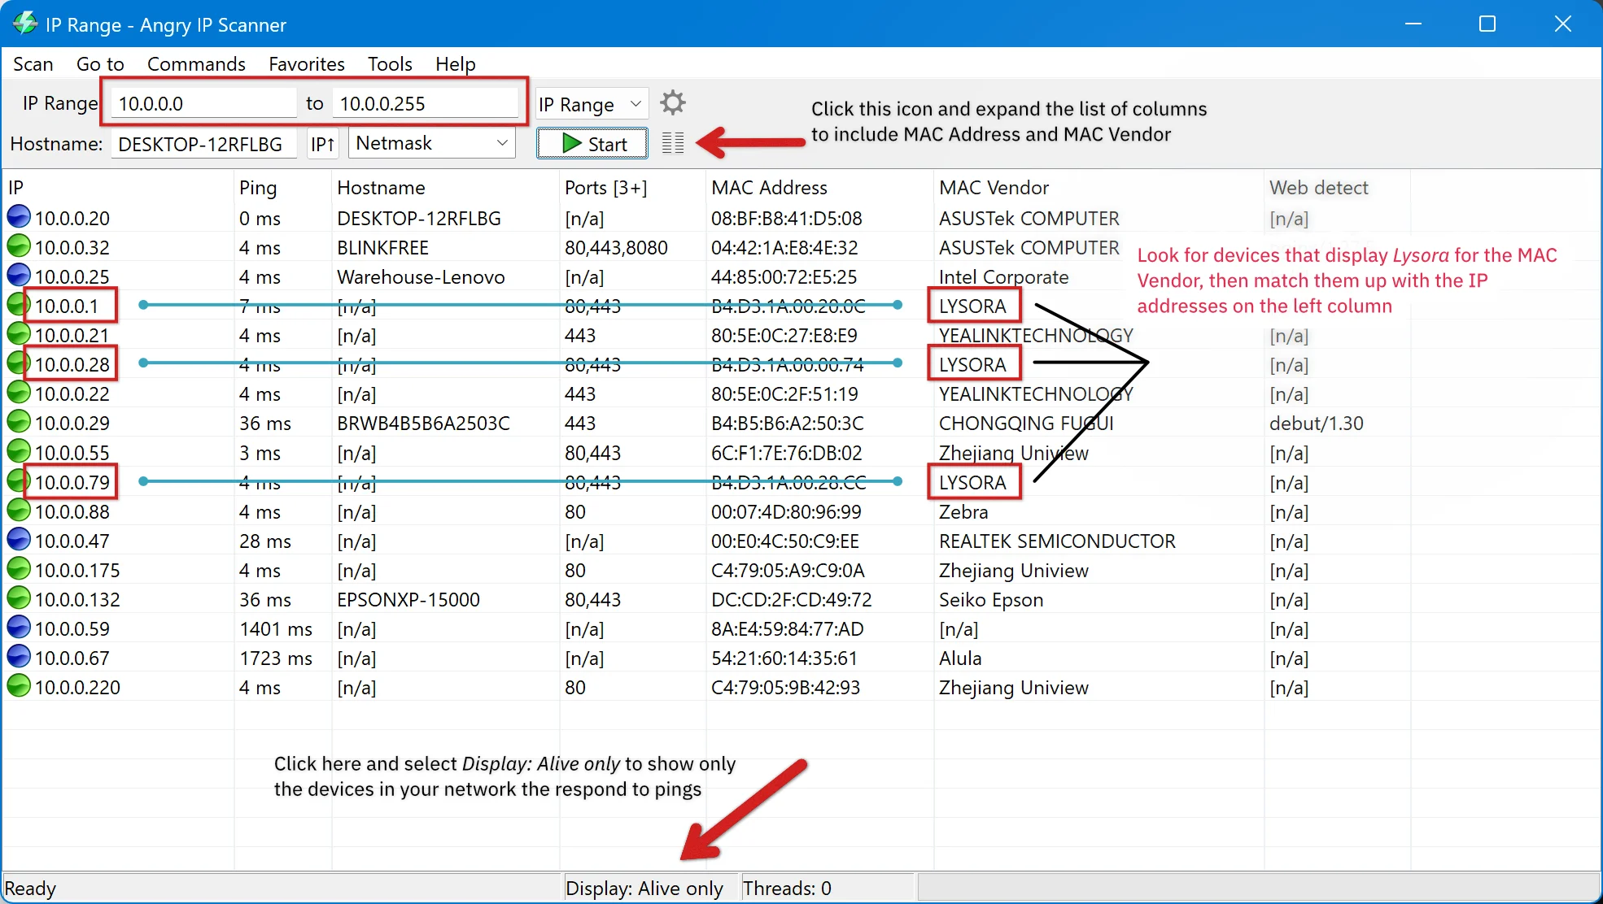Image resolution: width=1603 pixels, height=904 pixels.
Task: Click the starting IP field 10.0.0.0
Action: 203,103
